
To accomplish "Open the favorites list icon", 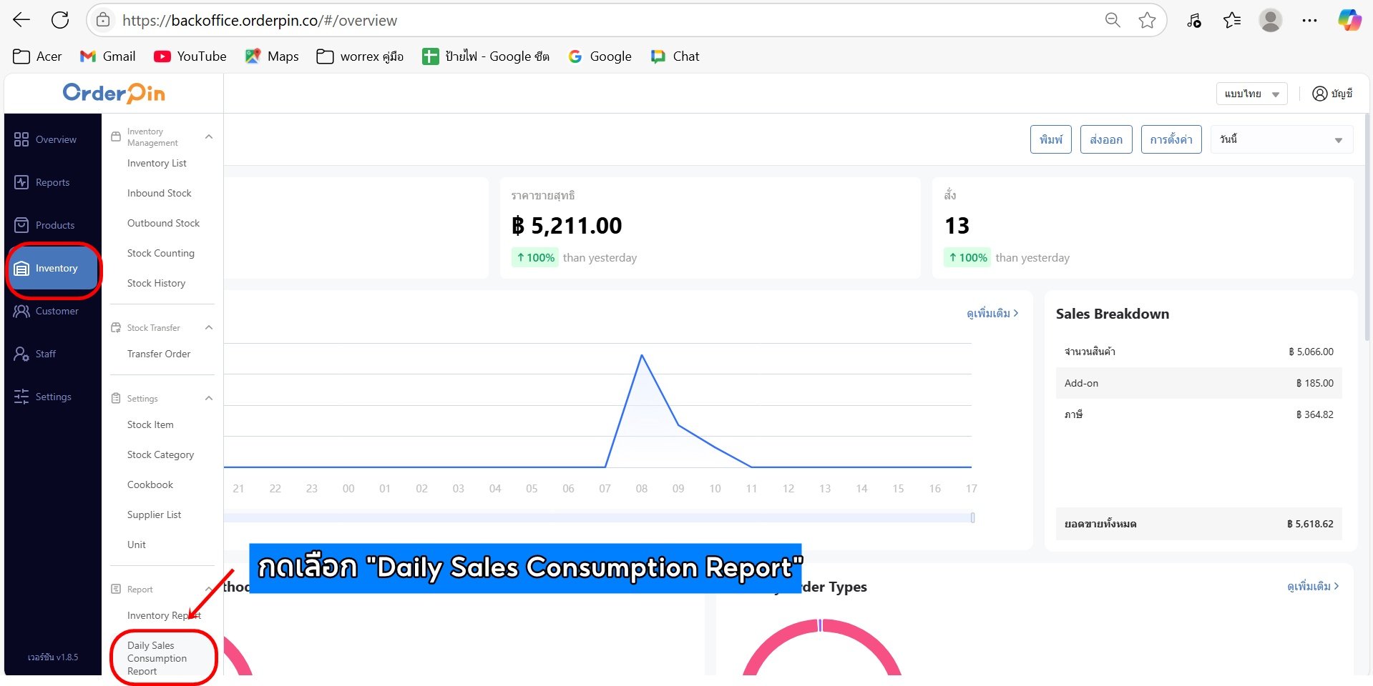I will [1232, 20].
